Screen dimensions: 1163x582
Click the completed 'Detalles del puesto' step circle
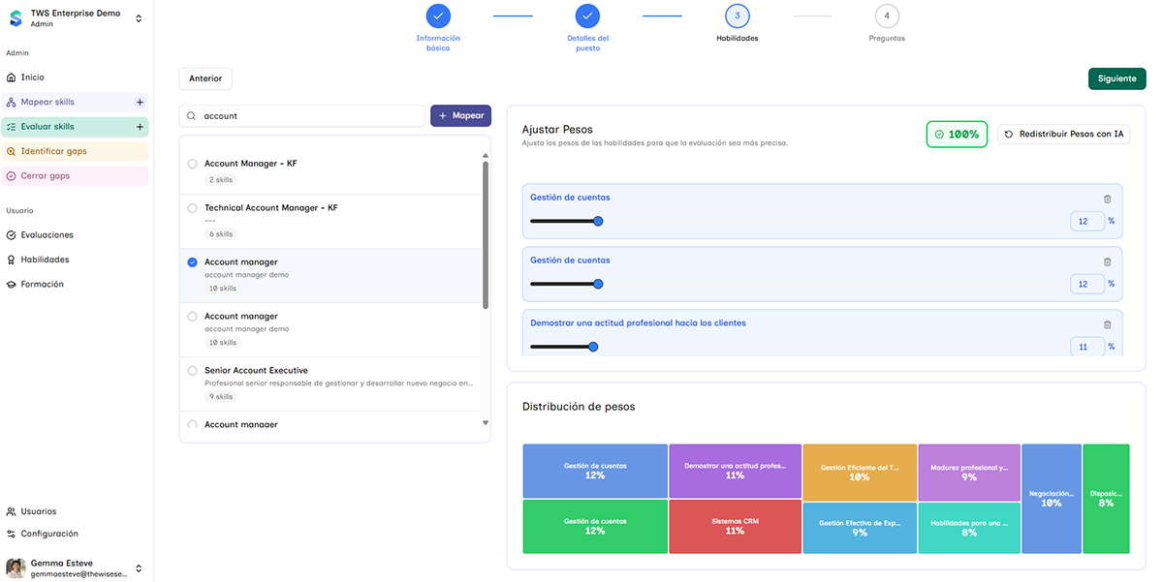(x=587, y=16)
